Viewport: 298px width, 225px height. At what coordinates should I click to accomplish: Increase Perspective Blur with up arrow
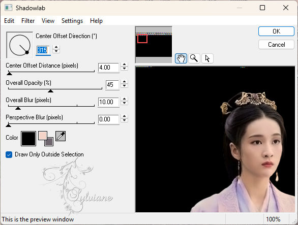(x=124, y=116)
